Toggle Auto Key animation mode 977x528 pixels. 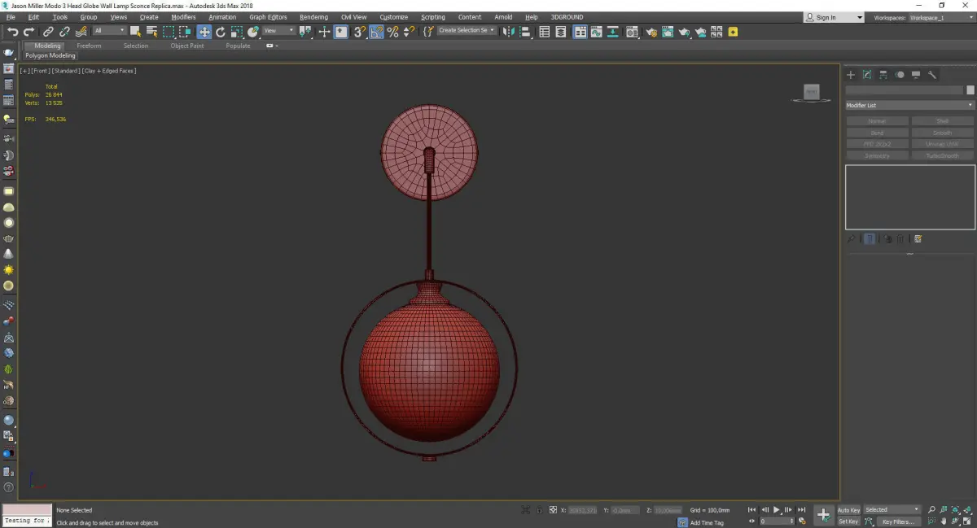pyautogui.click(x=848, y=510)
